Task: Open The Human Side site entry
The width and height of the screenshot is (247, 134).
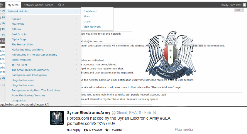Action: point(22,44)
